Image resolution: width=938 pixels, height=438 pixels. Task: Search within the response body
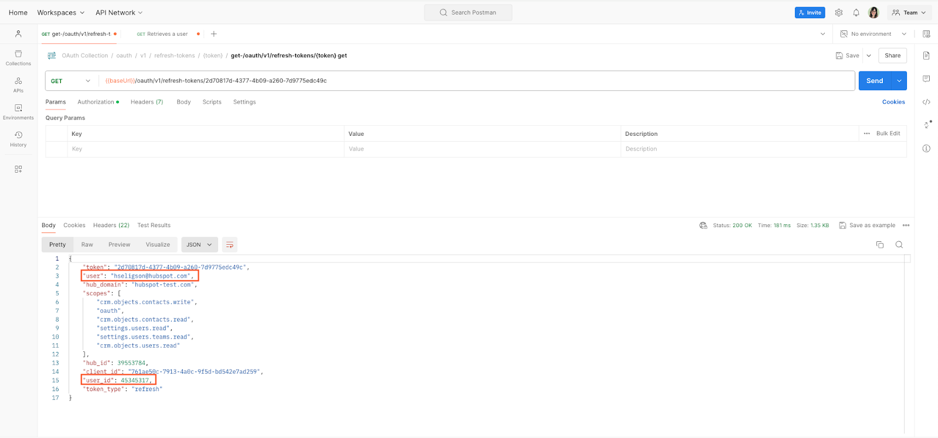[899, 245]
